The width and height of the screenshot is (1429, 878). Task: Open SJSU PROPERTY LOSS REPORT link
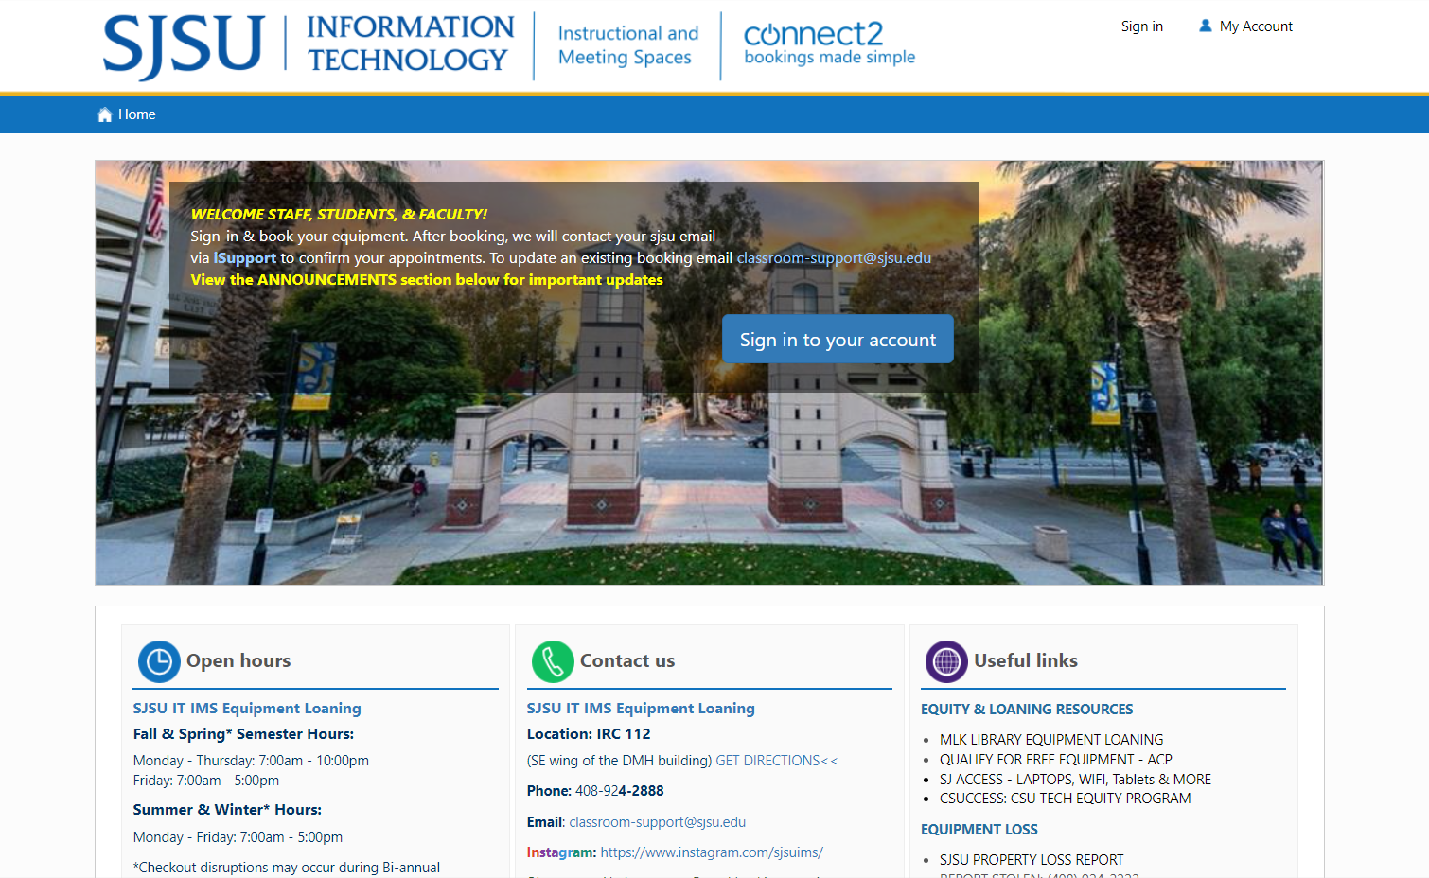pyautogui.click(x=1031, y=860)
